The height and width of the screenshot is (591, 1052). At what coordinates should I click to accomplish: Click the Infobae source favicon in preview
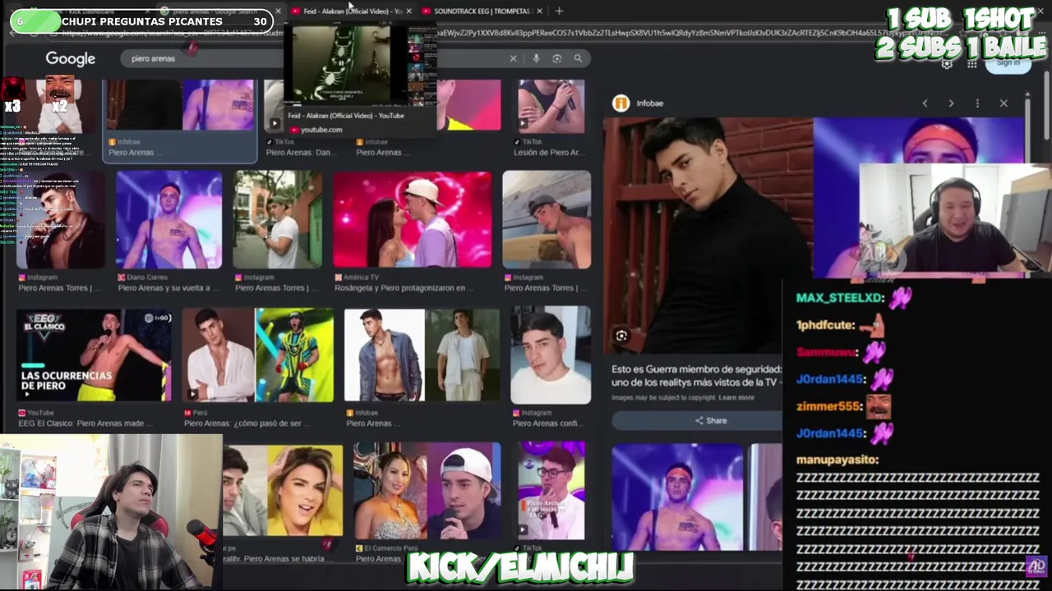coord(621,103)
